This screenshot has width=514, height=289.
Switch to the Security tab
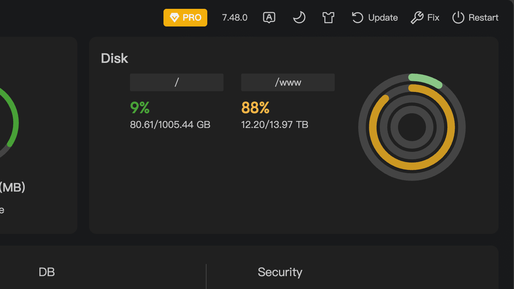280,272
